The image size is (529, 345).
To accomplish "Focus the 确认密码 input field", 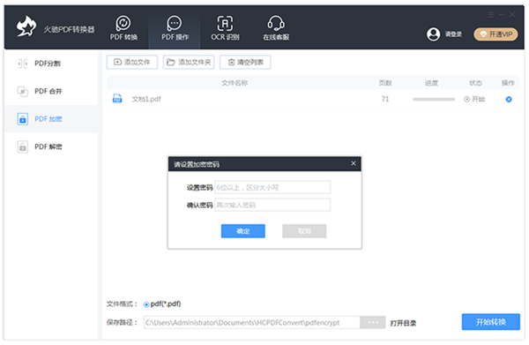I will (272, 205).
